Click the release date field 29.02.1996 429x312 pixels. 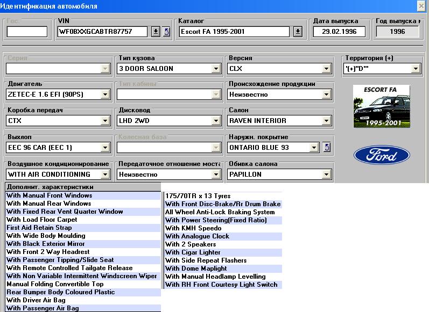(x=339, y=32)
